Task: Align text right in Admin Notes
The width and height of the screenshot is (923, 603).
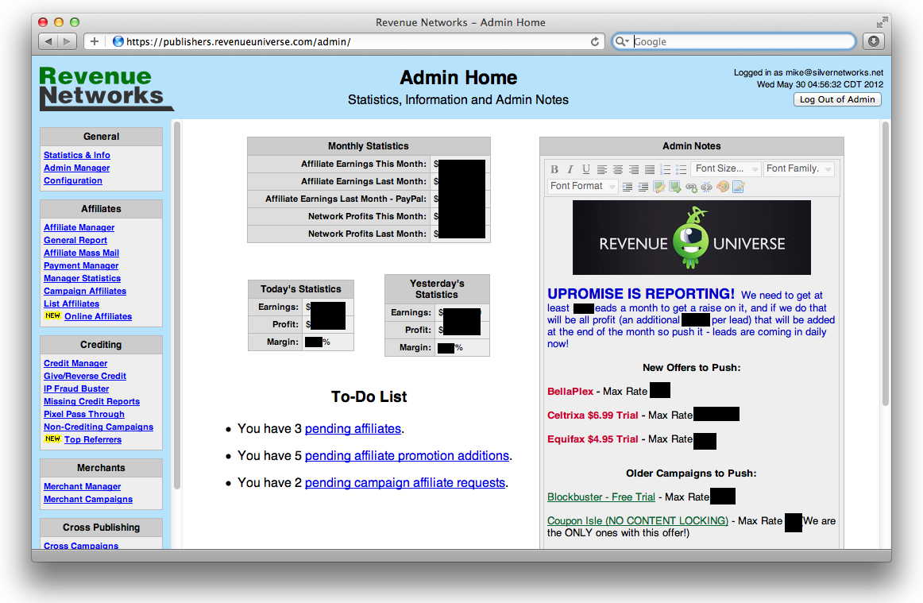Action: point(633,169)
